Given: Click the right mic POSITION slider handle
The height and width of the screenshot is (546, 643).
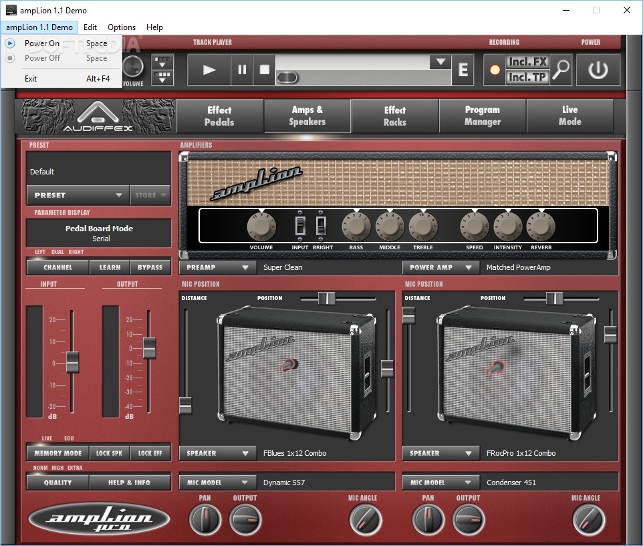Looking at the screenshot, I should tap(554, 299).
